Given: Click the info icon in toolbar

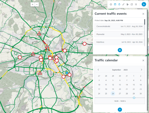Looking at the screenshot, I should tap(111, 4).
